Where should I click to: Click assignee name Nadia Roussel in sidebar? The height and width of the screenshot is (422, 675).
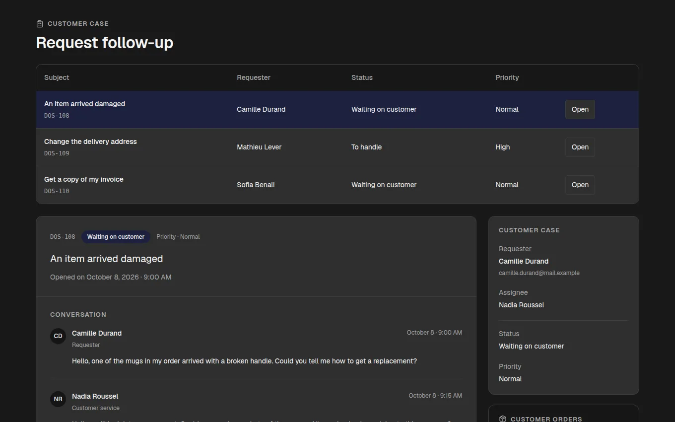[521, 305]
